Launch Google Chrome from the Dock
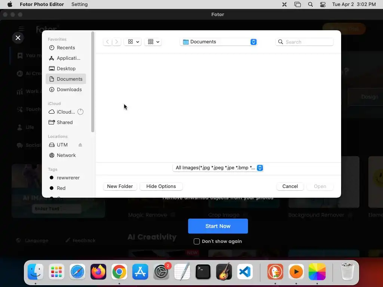The image size is (383, 287). 119,272
